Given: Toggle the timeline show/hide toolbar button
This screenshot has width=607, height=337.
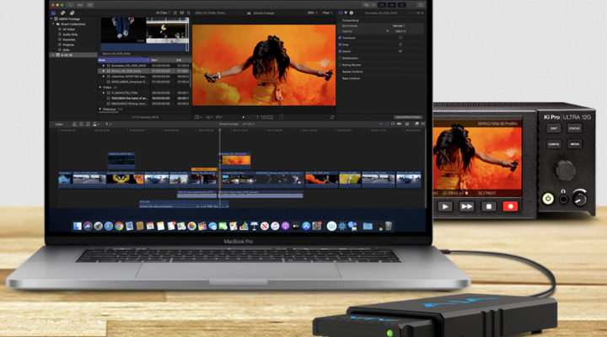Looking at the screenshot, I should coord(392,5).
